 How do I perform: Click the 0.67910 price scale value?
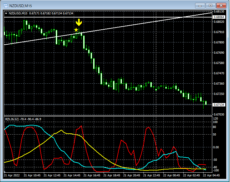219,32
